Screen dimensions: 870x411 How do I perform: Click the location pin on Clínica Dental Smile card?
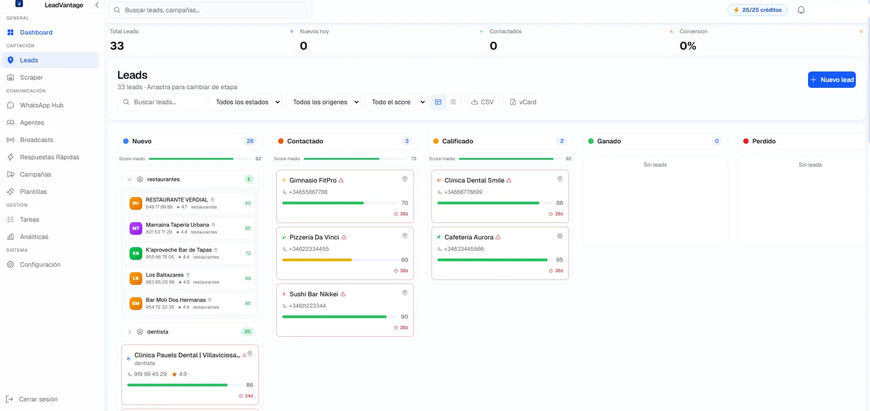(x=559, y=179)
